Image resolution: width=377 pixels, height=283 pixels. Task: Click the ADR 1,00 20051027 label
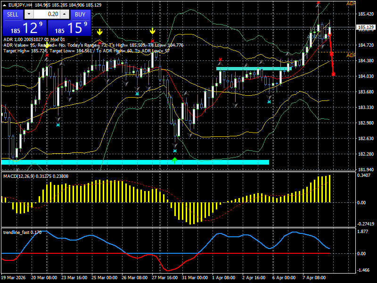pos(34,40)
